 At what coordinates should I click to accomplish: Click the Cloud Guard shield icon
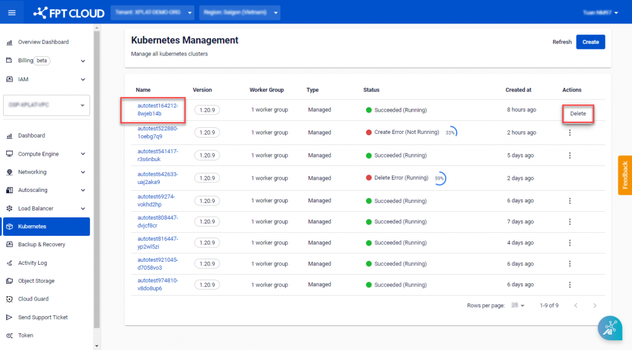[x=9, y=299]
